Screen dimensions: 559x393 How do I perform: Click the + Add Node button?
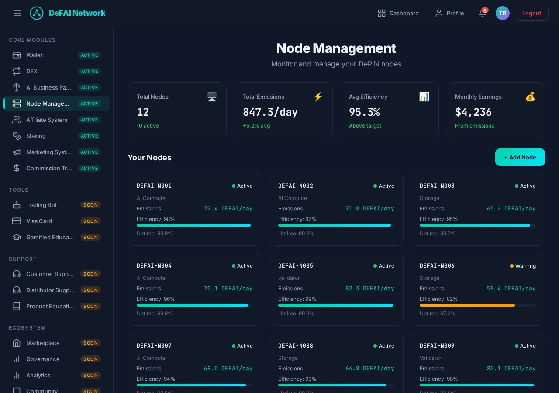coord(520,157)
